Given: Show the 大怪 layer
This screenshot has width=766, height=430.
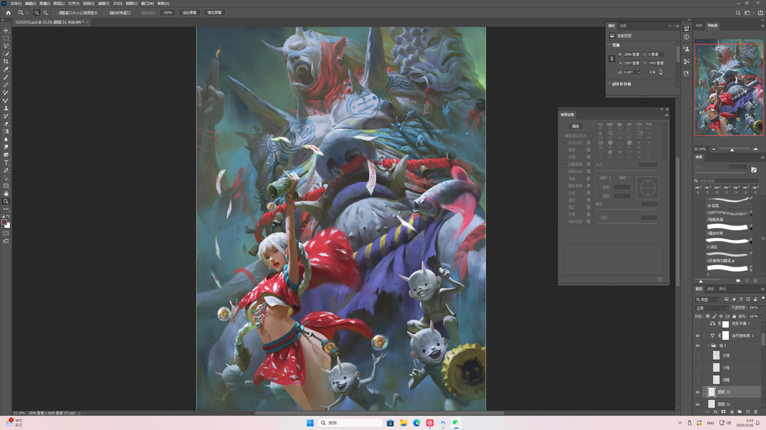Looking at the screenshot, I should [x=698, y=355].
